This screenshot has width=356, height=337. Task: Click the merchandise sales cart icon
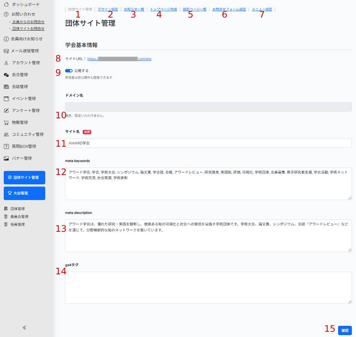6,122
